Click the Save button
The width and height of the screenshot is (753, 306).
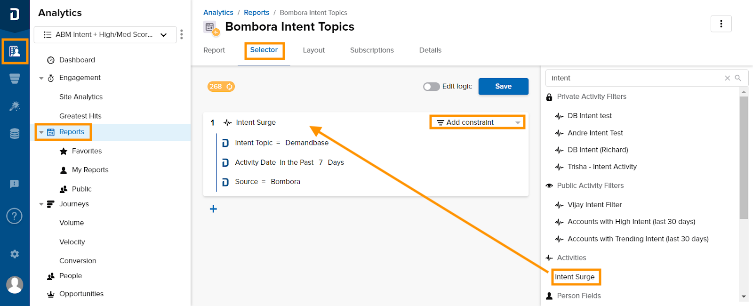click(503, 87)
